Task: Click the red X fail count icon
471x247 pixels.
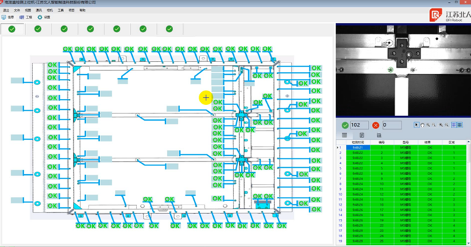Action: (375, 125)
